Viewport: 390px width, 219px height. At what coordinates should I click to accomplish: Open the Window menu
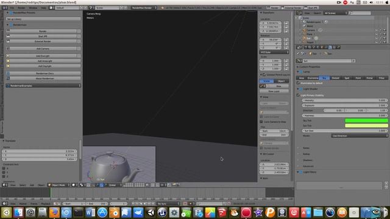pyautogui.click(x=33, y=8)
